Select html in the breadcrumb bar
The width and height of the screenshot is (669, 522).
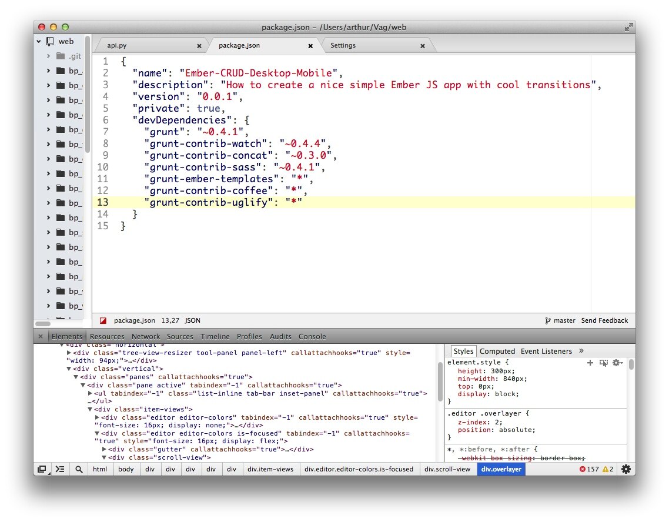[x=100, y=469]
